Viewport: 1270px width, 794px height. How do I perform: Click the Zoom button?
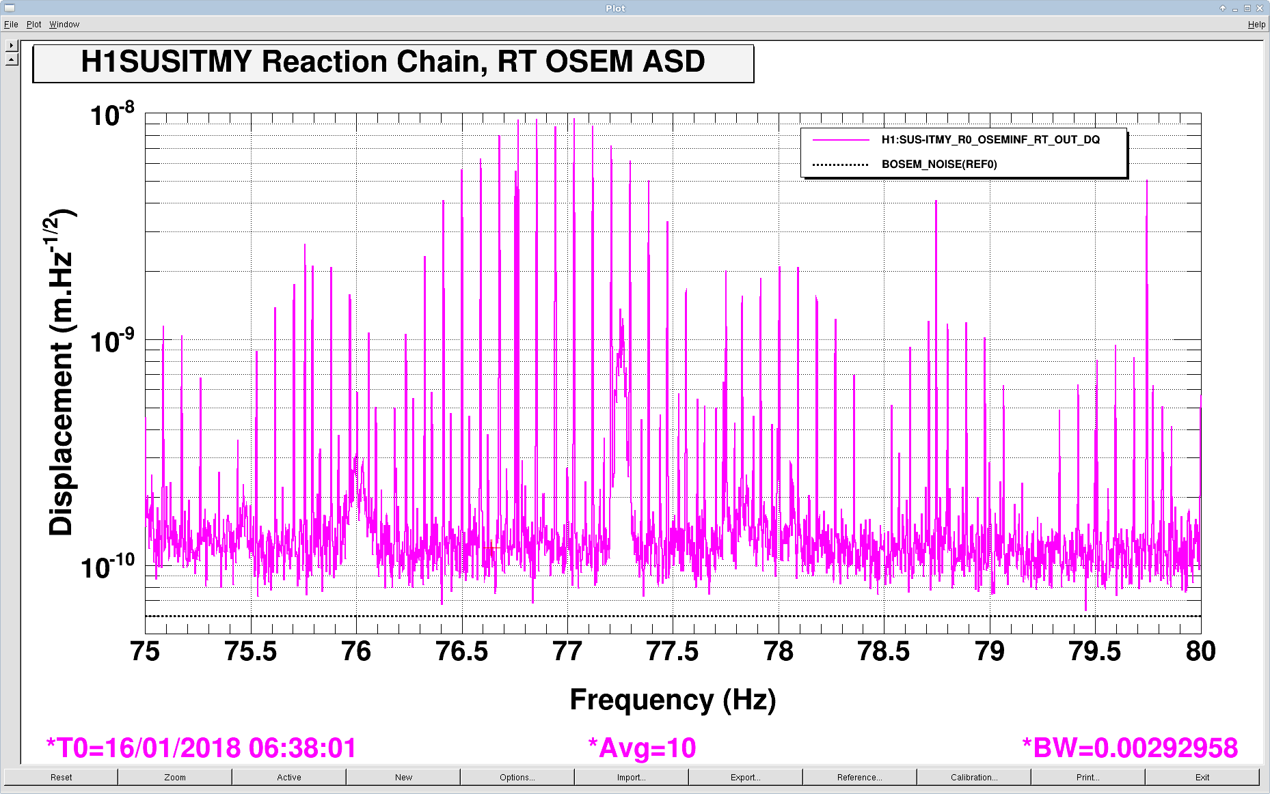tap(175, 777)
